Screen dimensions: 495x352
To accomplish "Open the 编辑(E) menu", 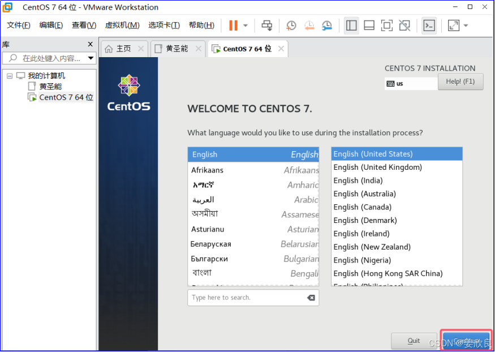I will 51,25.
